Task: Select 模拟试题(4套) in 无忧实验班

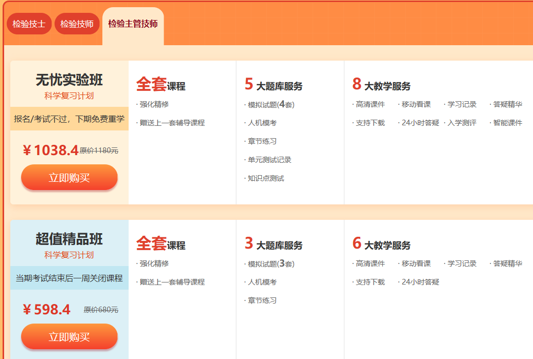Action: click(271, 105)
